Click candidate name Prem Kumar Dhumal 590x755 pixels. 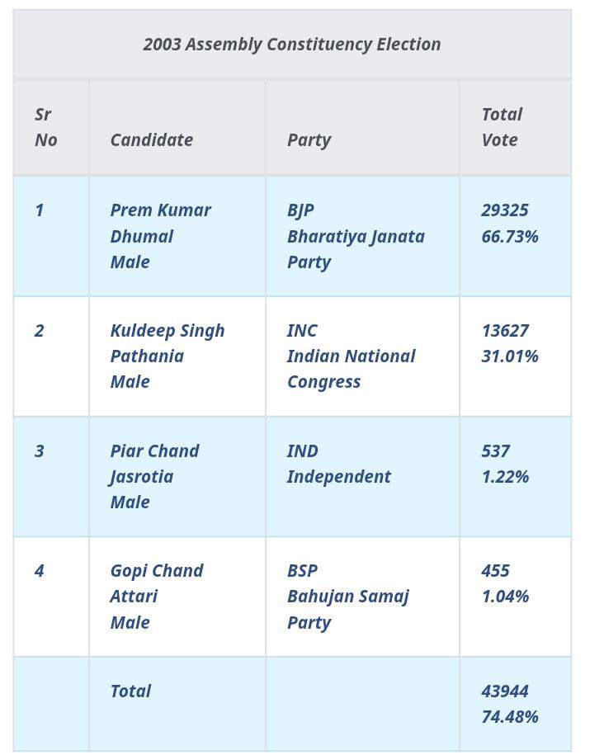[x=160, y=223]
